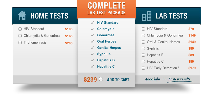
Task: Click the building icon beside Lab Tests
Action: (146, 16)
